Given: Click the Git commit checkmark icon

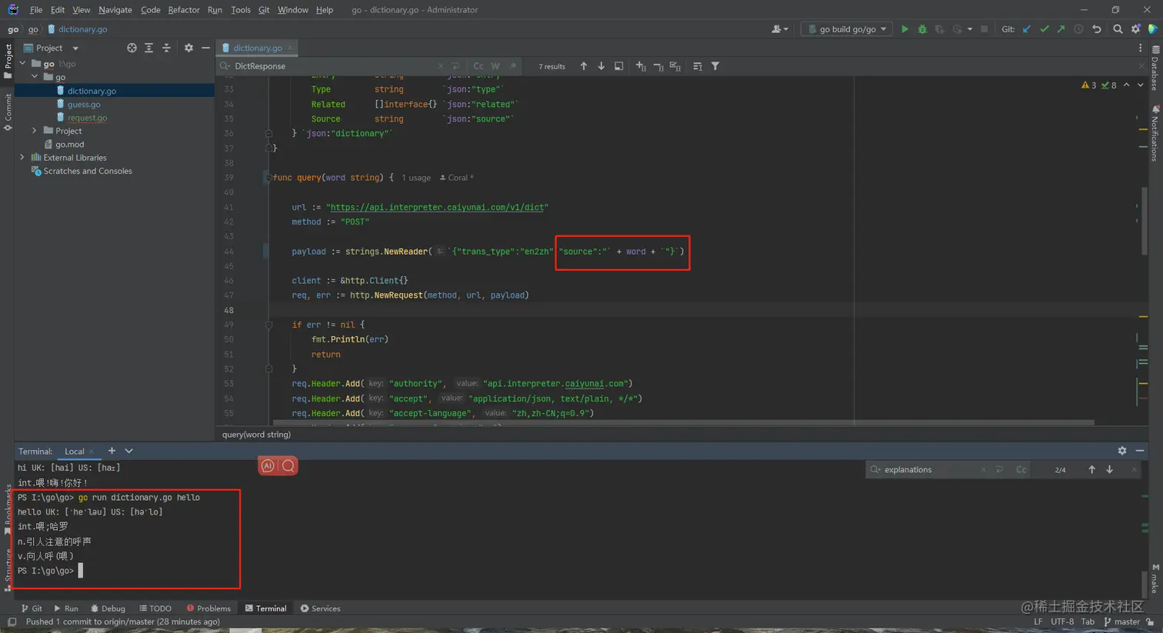Looking at the screenshot, I should click(x=1044, y=29).
